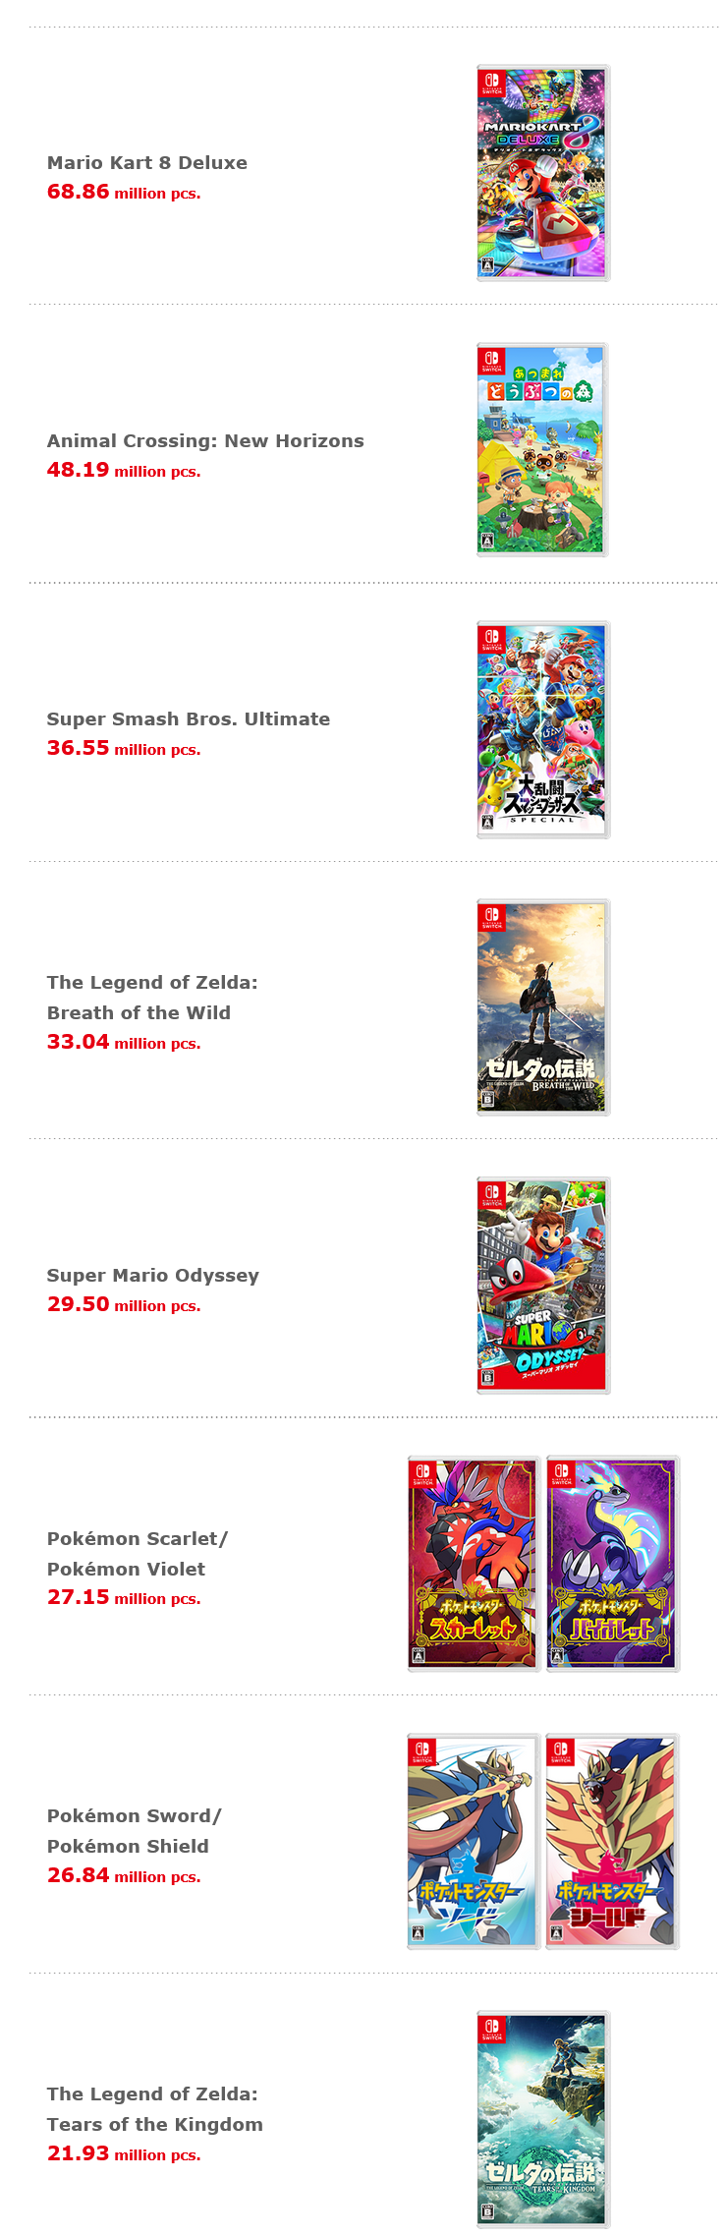Click the blue Pokémon Sword cover
This screenshot has height=2236, width=727.
coord(474,1842)
